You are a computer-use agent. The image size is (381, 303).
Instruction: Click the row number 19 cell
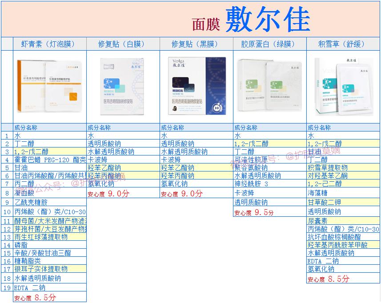point(7,288)
